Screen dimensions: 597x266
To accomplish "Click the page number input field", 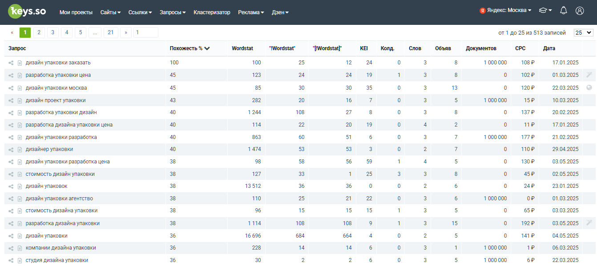I will pyautogui.click(x=146, y=32).
